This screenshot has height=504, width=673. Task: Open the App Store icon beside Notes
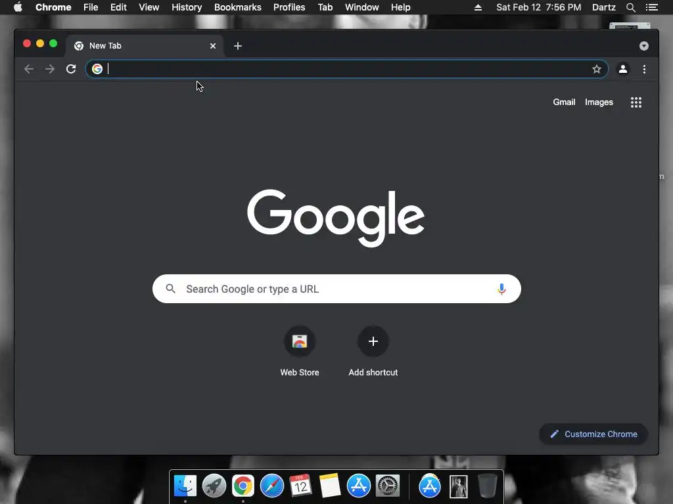click(x=358, y=486)
